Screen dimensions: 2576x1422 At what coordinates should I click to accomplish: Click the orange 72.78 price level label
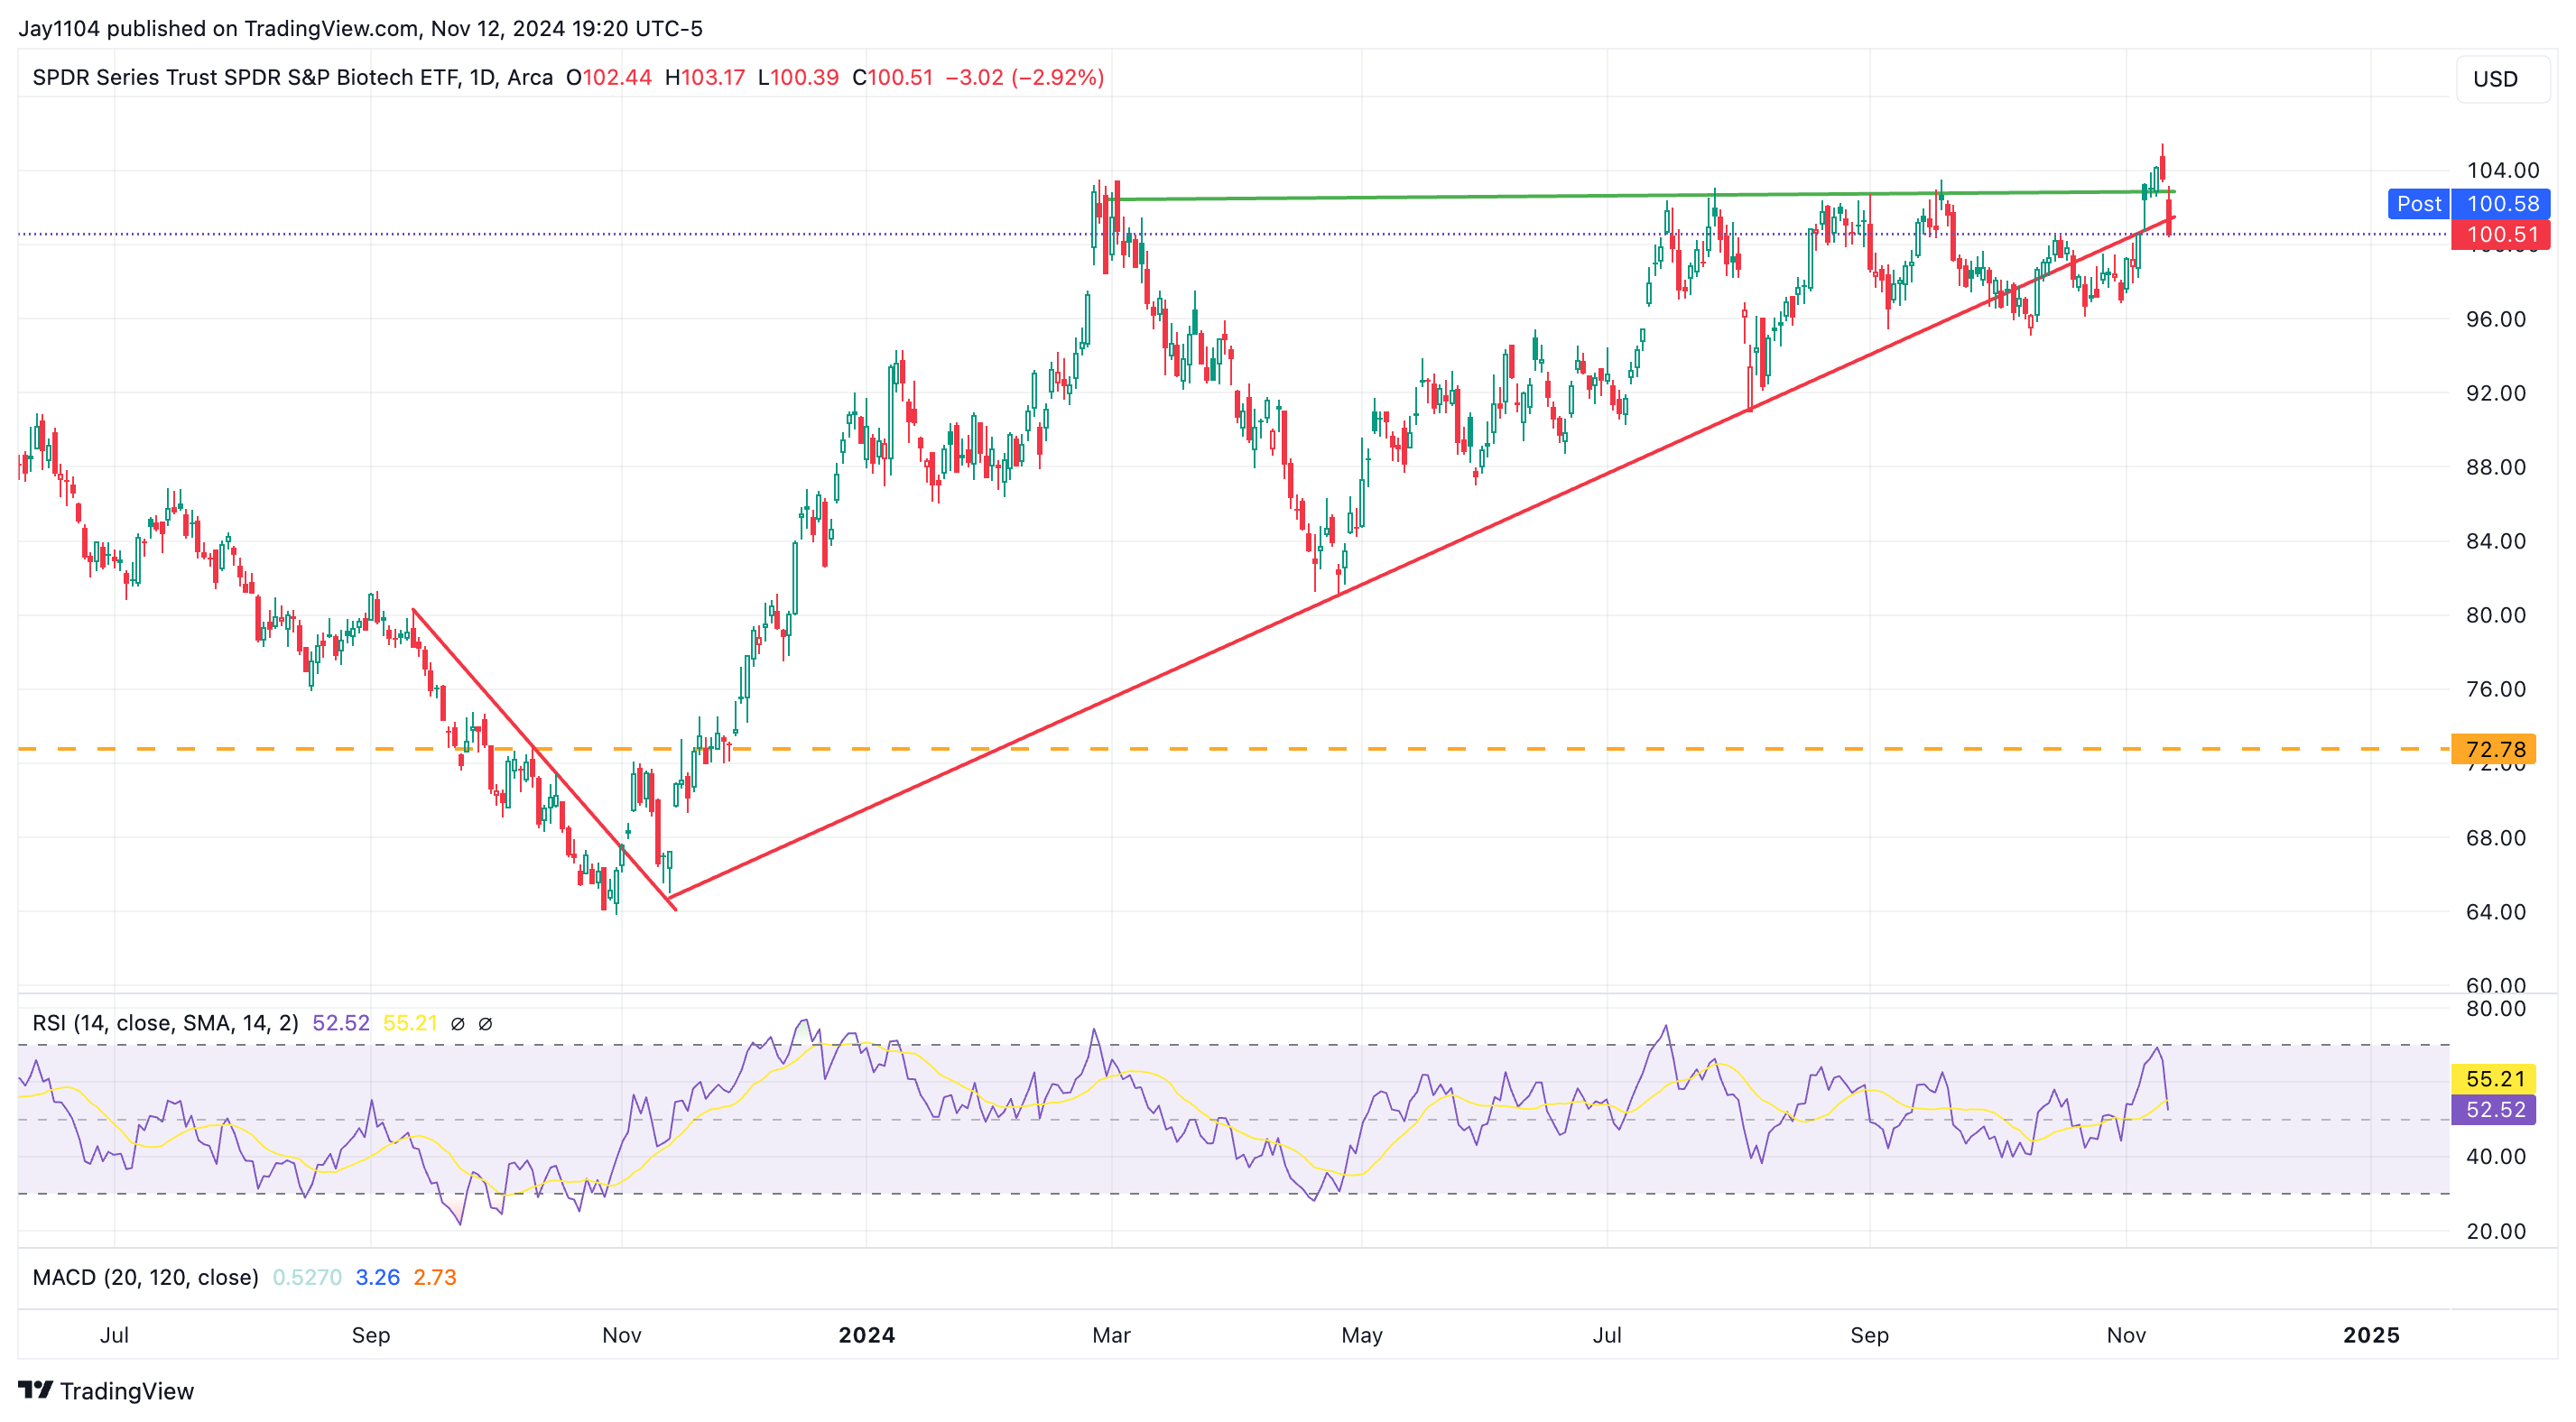coord(2494,749)
